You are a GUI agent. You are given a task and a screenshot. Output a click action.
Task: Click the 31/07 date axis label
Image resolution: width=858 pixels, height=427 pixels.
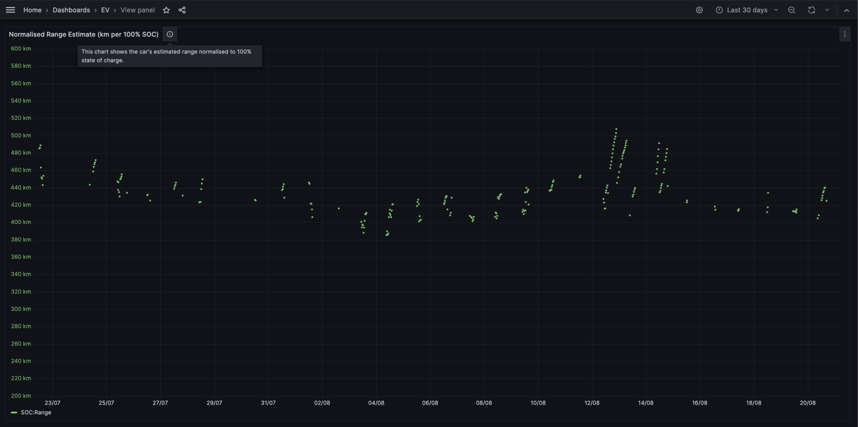click(x=269, y=403)
